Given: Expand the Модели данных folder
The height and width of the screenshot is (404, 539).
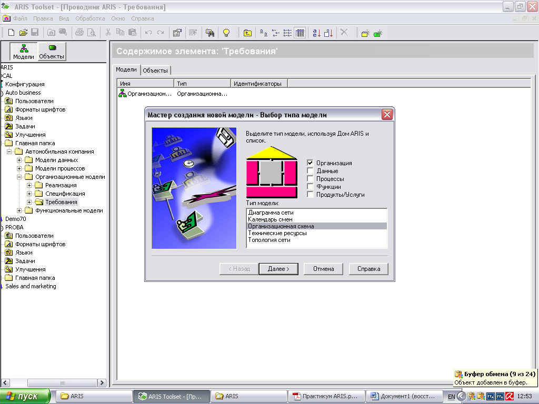Looking at the screenshot, I should [19, 160].
